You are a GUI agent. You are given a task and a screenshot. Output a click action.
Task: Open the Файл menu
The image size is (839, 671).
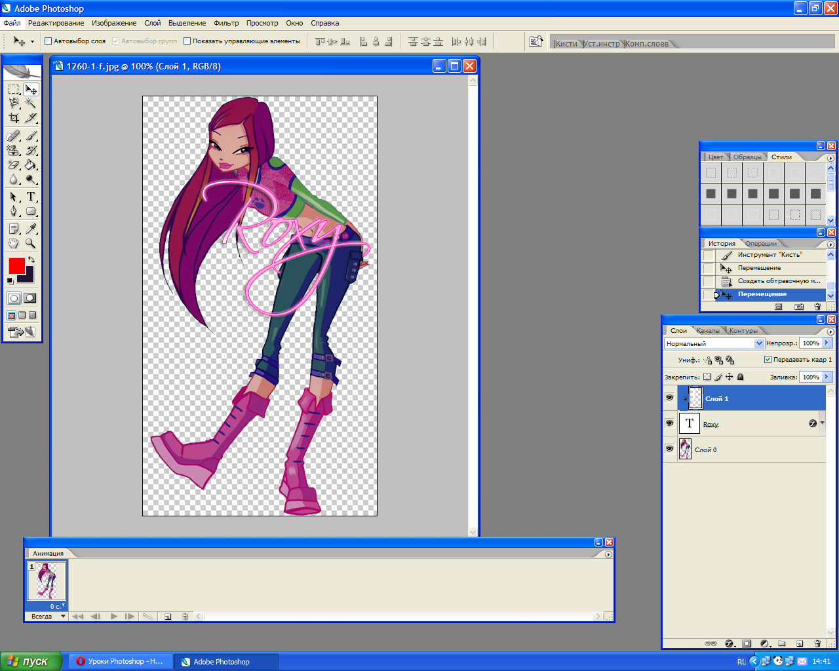12,23
